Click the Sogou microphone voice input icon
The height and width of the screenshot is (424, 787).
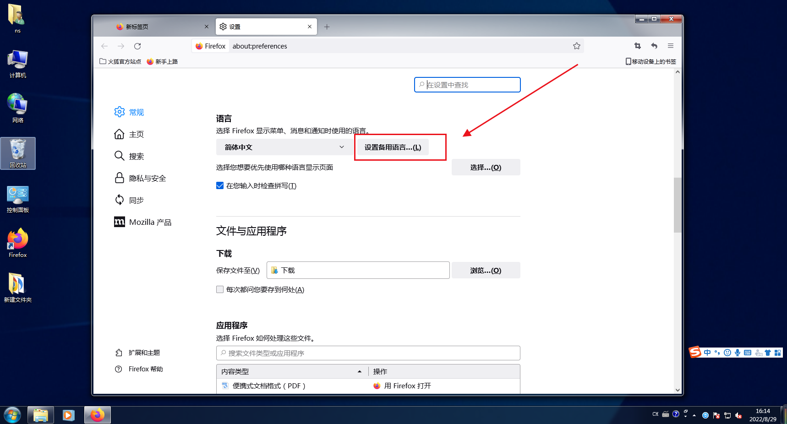click(x=738, y=353)
